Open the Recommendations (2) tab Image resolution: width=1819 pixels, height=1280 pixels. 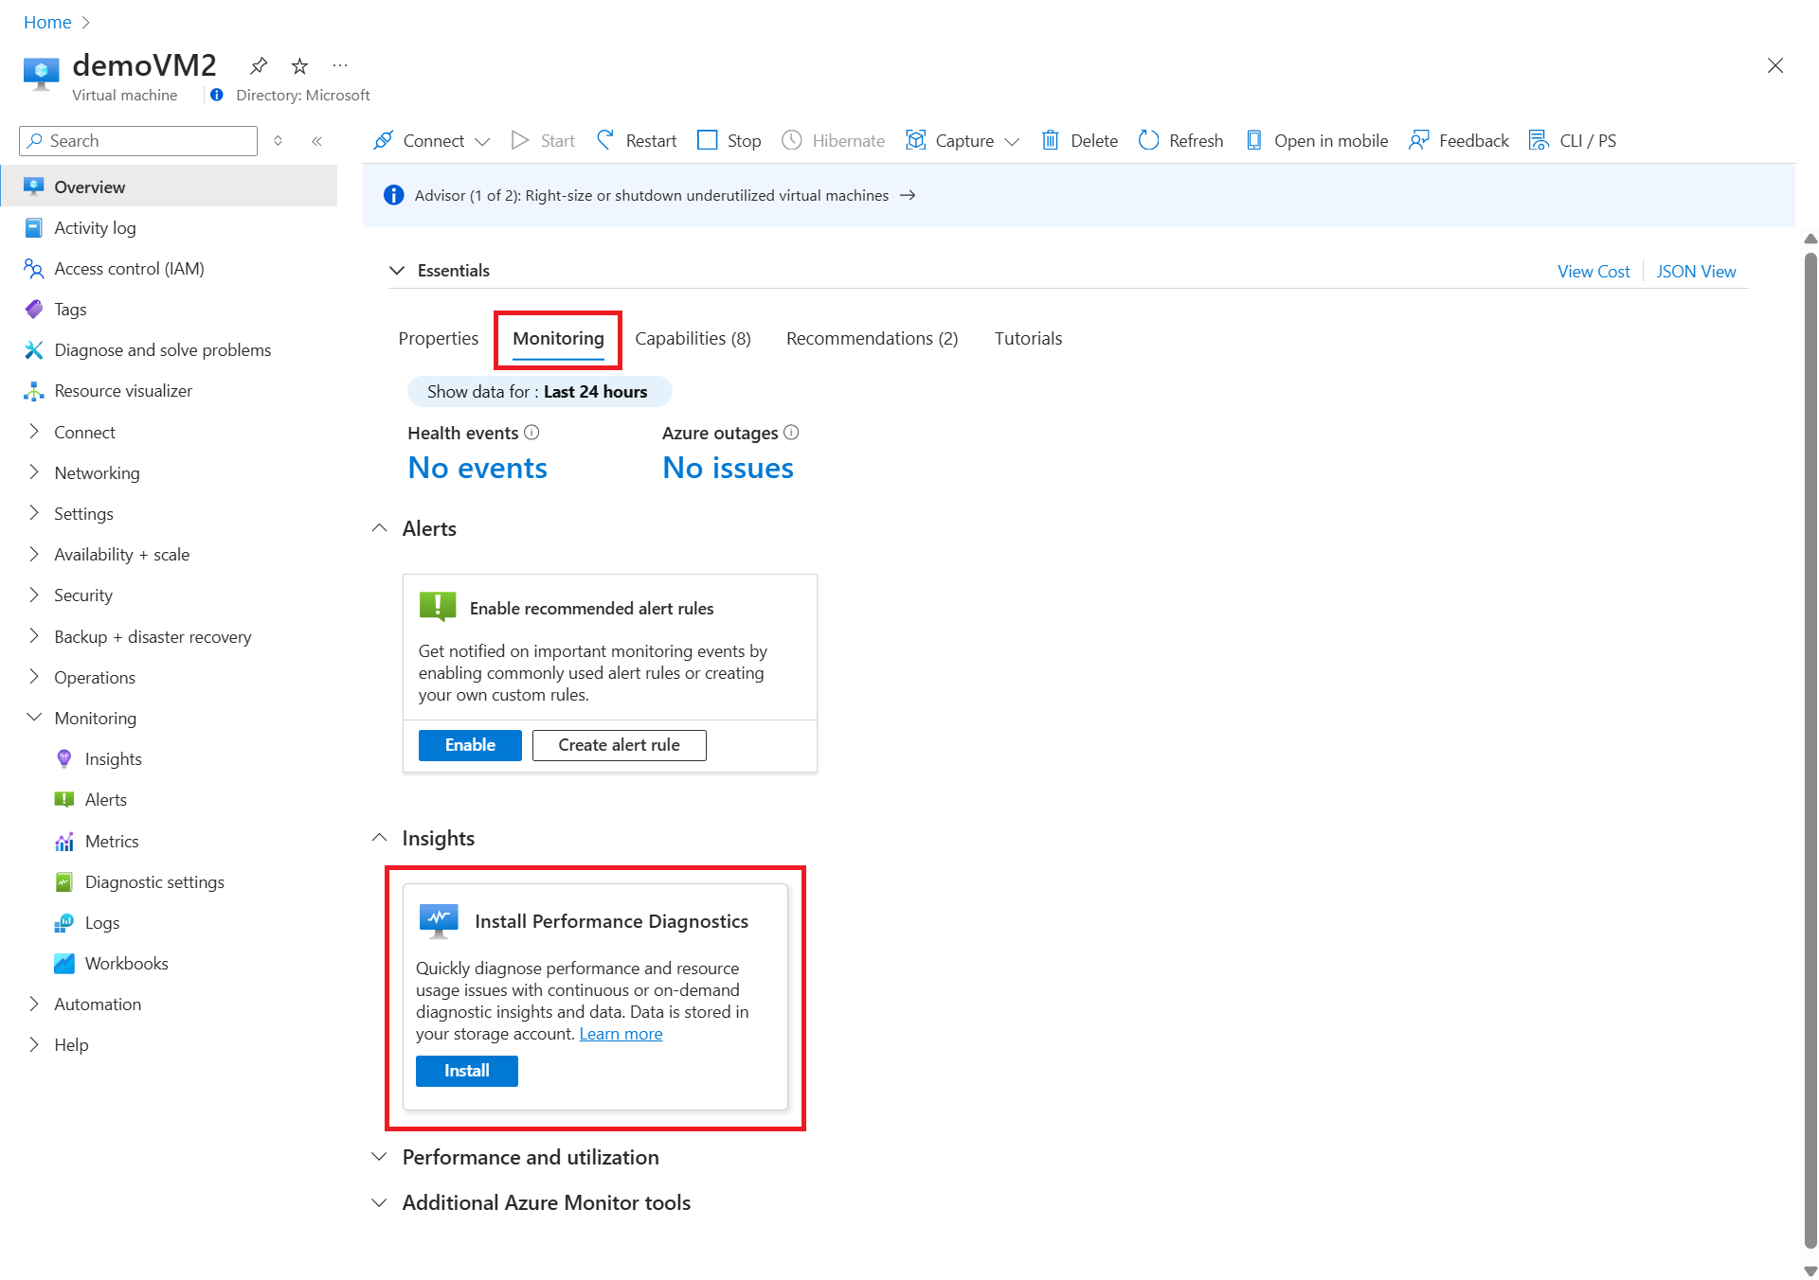[872, 338]
